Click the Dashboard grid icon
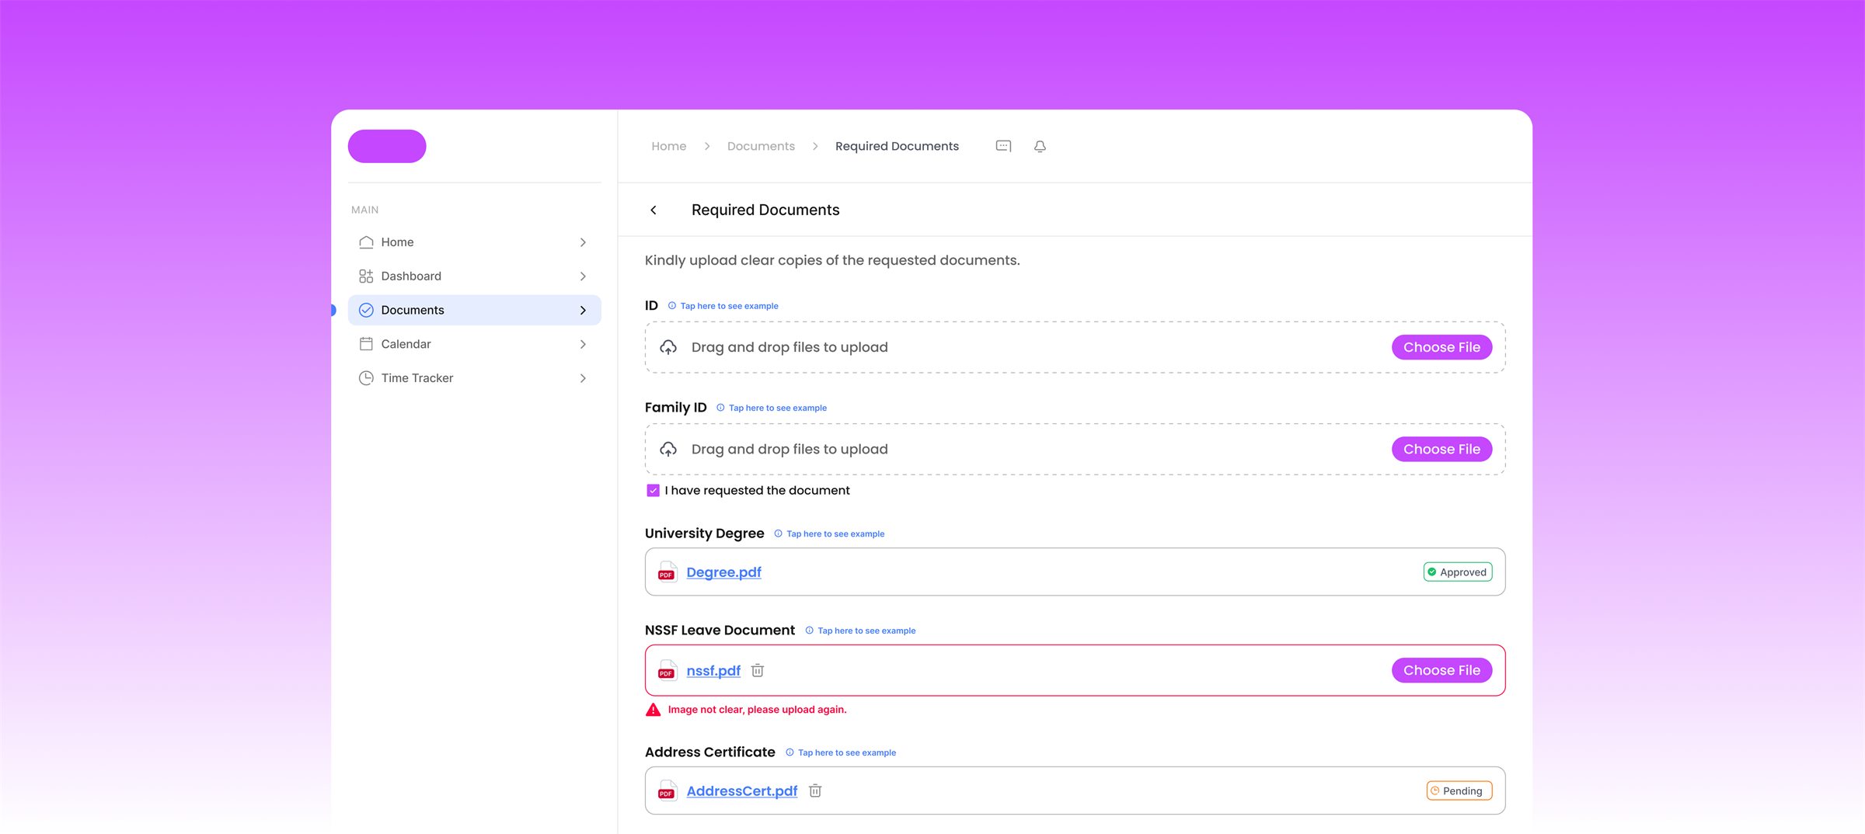 [366, 276]
